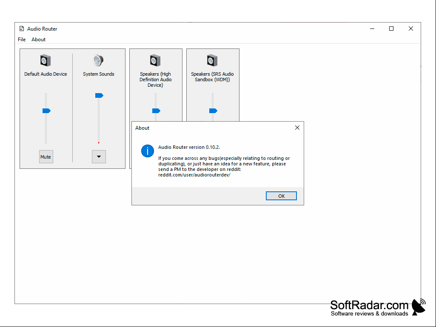Click the Default Audio Device speaker icon

tap(46, 61)
